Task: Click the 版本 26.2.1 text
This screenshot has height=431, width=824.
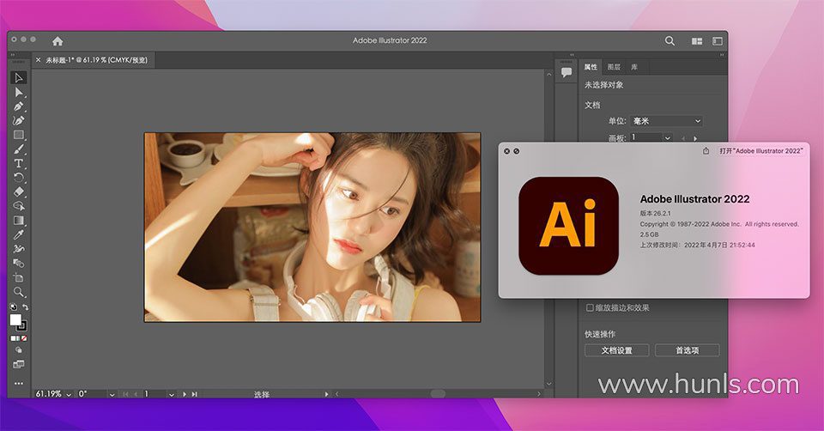Action: [655, 214]
